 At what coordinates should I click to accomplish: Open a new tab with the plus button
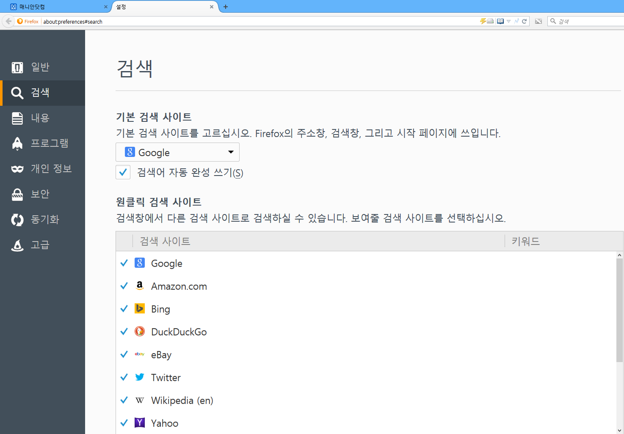tap(226, 7)
